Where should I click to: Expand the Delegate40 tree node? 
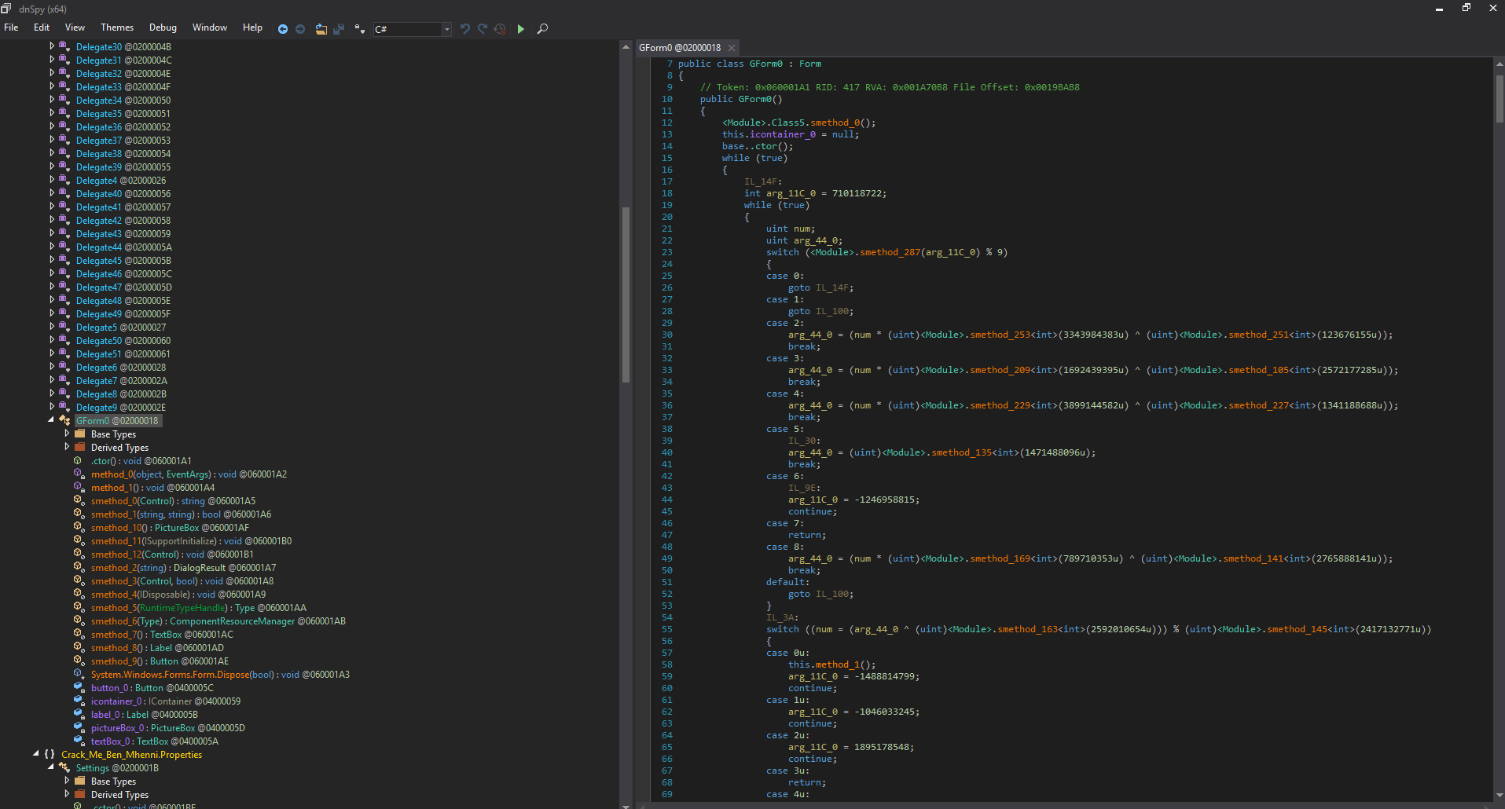click(52, 193)
